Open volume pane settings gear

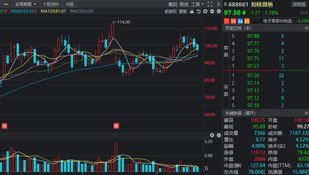(219, 135)
